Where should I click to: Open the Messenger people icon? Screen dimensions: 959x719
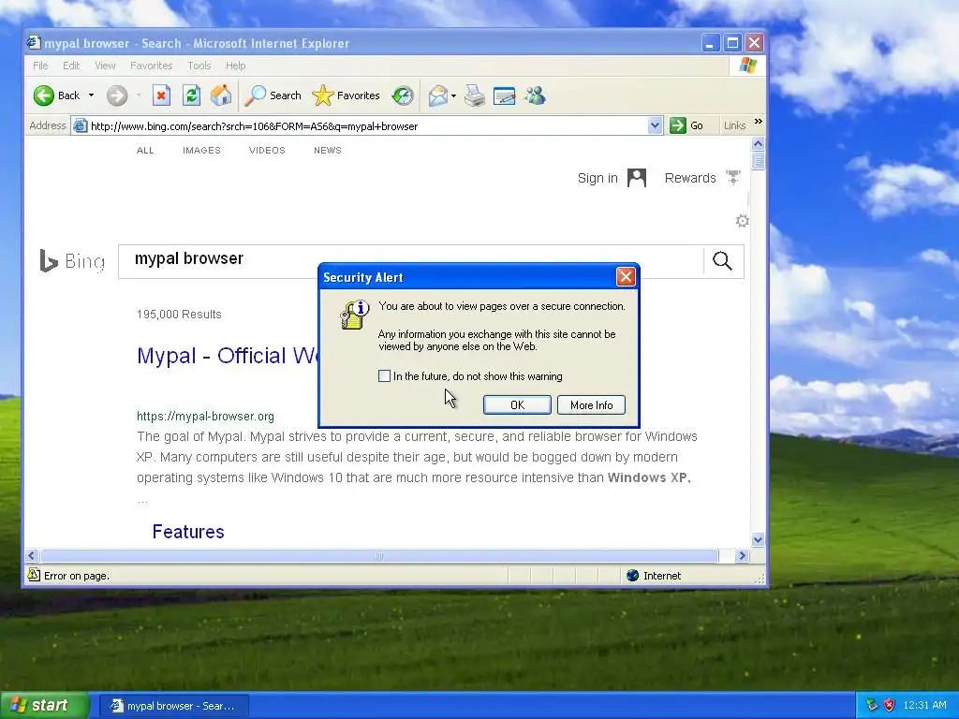point(535,95)
